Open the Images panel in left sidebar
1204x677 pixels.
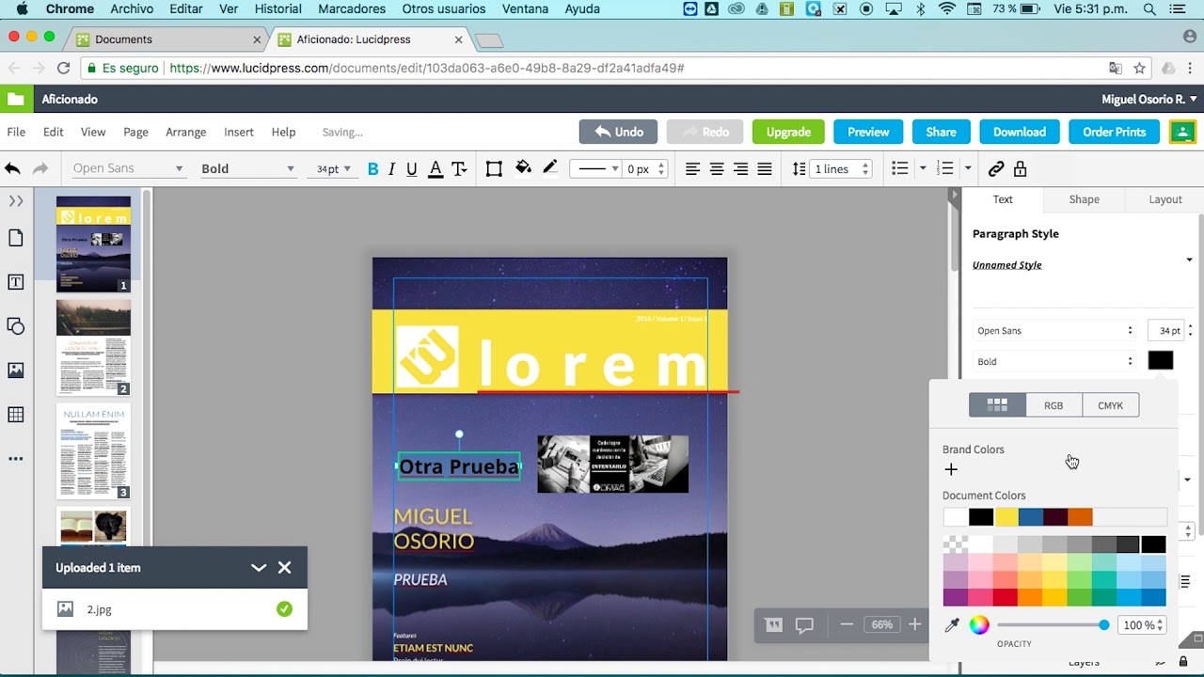[16, 370]
